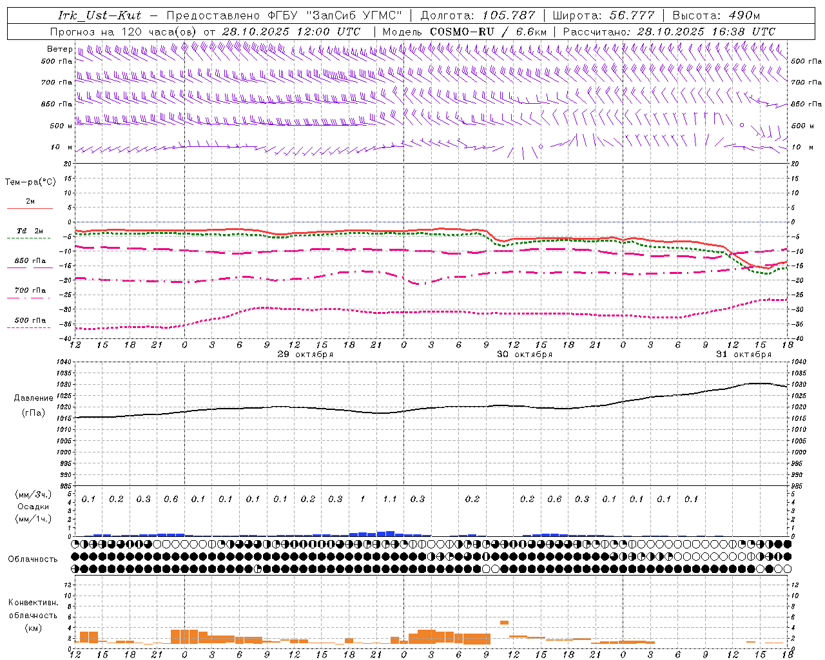This screenshot has width=825, height=660.
Task: Click the Долгота: 105.787 value
Action: [478, 15]
